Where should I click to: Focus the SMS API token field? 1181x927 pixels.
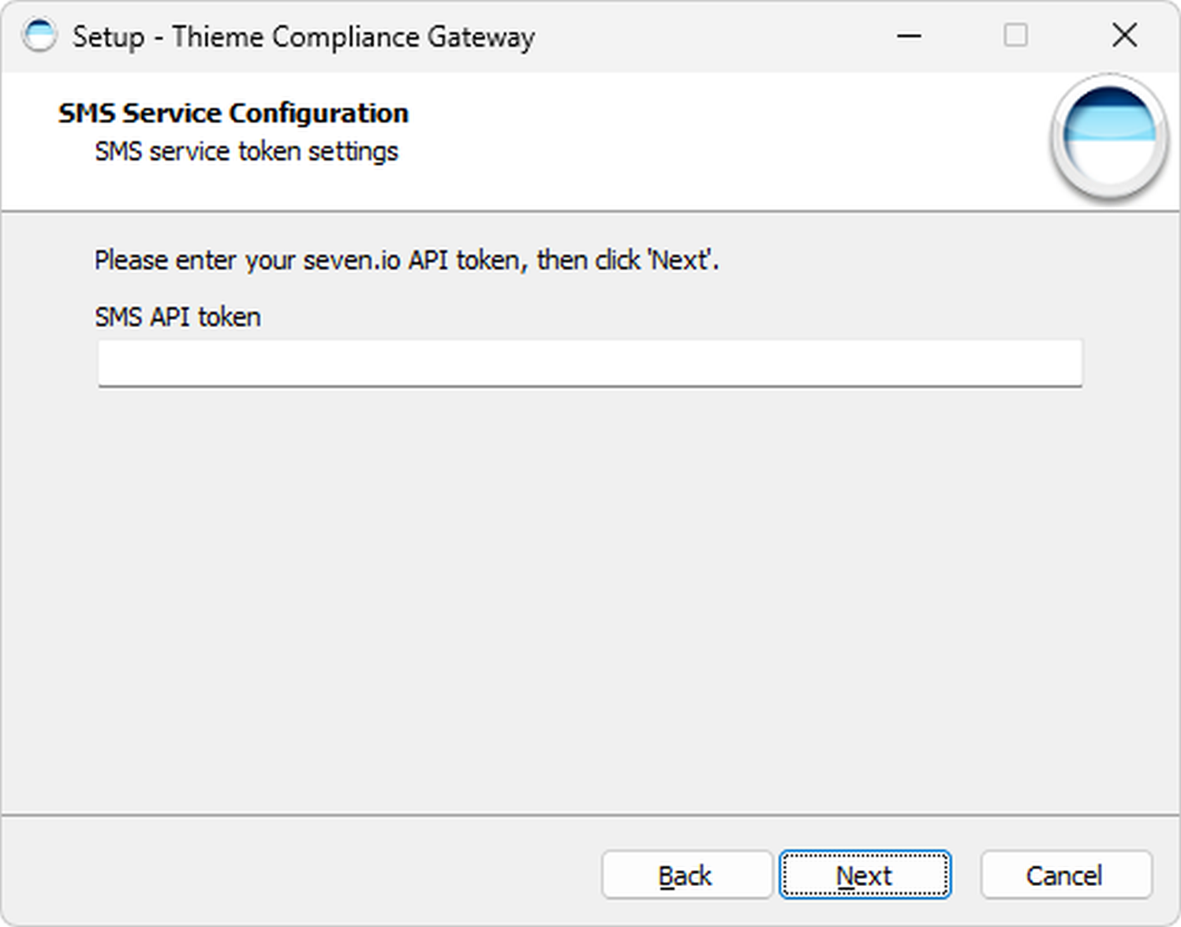click(589, 363)
